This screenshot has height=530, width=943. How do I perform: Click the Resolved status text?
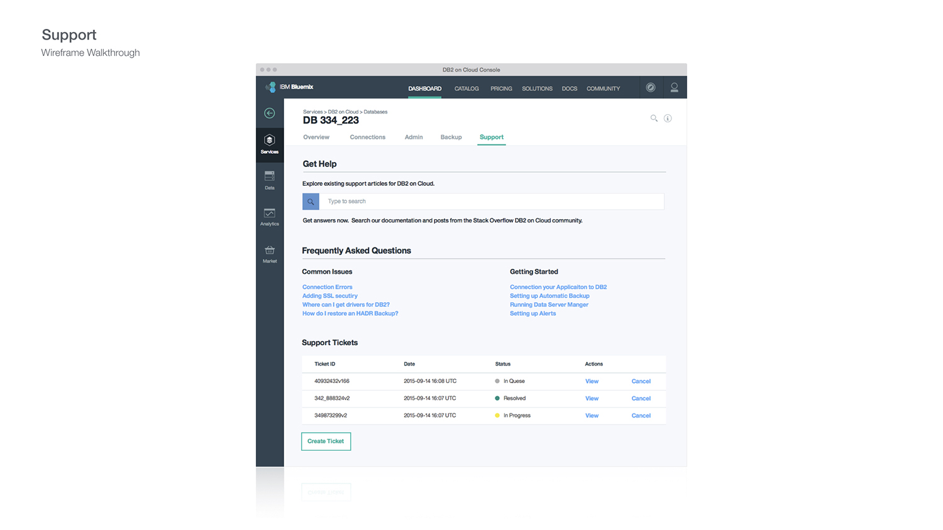point(514,398)
